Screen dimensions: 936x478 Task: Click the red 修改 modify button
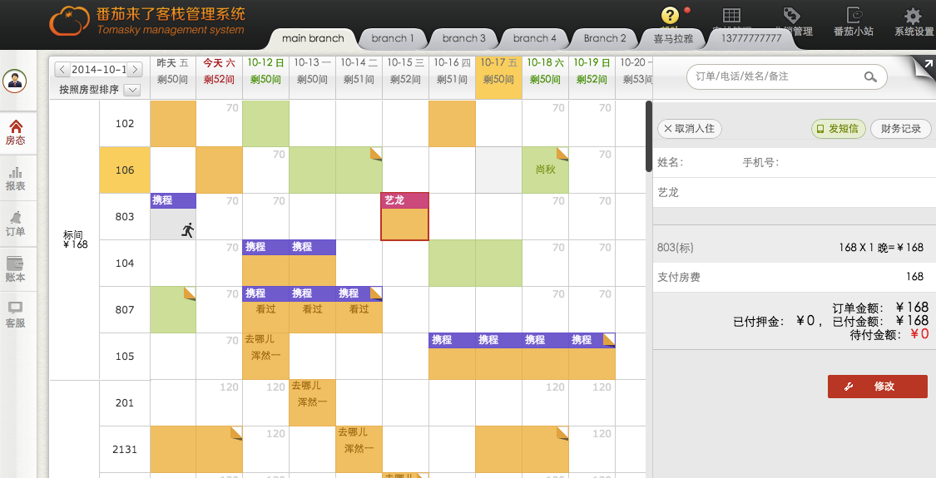coord(878,386)
